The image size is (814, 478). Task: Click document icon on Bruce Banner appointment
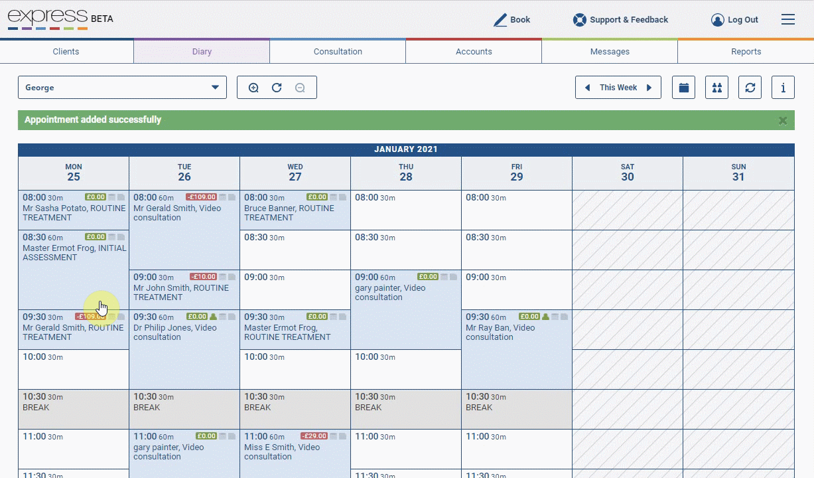[x=342, y=197]
